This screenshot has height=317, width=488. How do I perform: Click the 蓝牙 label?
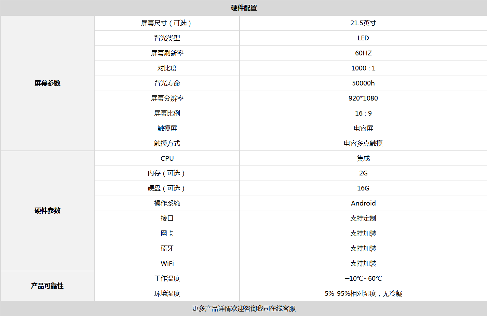point(167,248)
